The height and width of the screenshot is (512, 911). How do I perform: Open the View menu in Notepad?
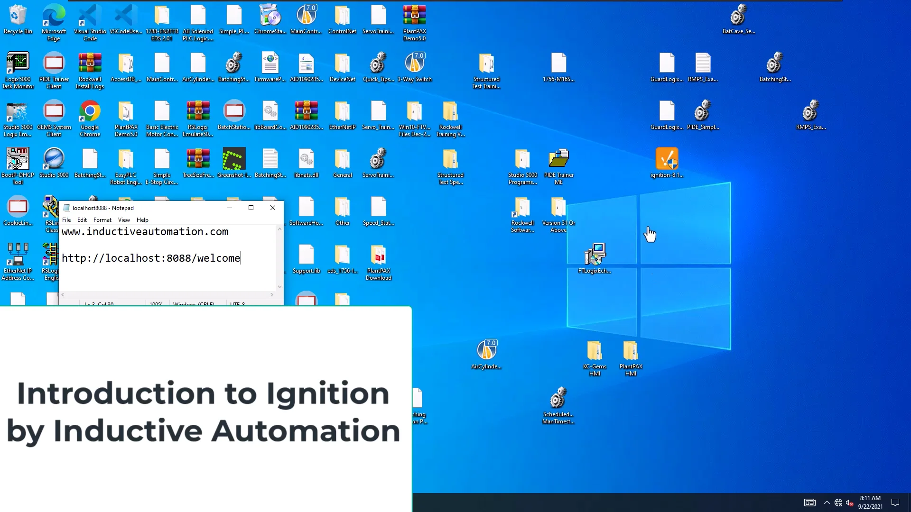tap(124, 219)
